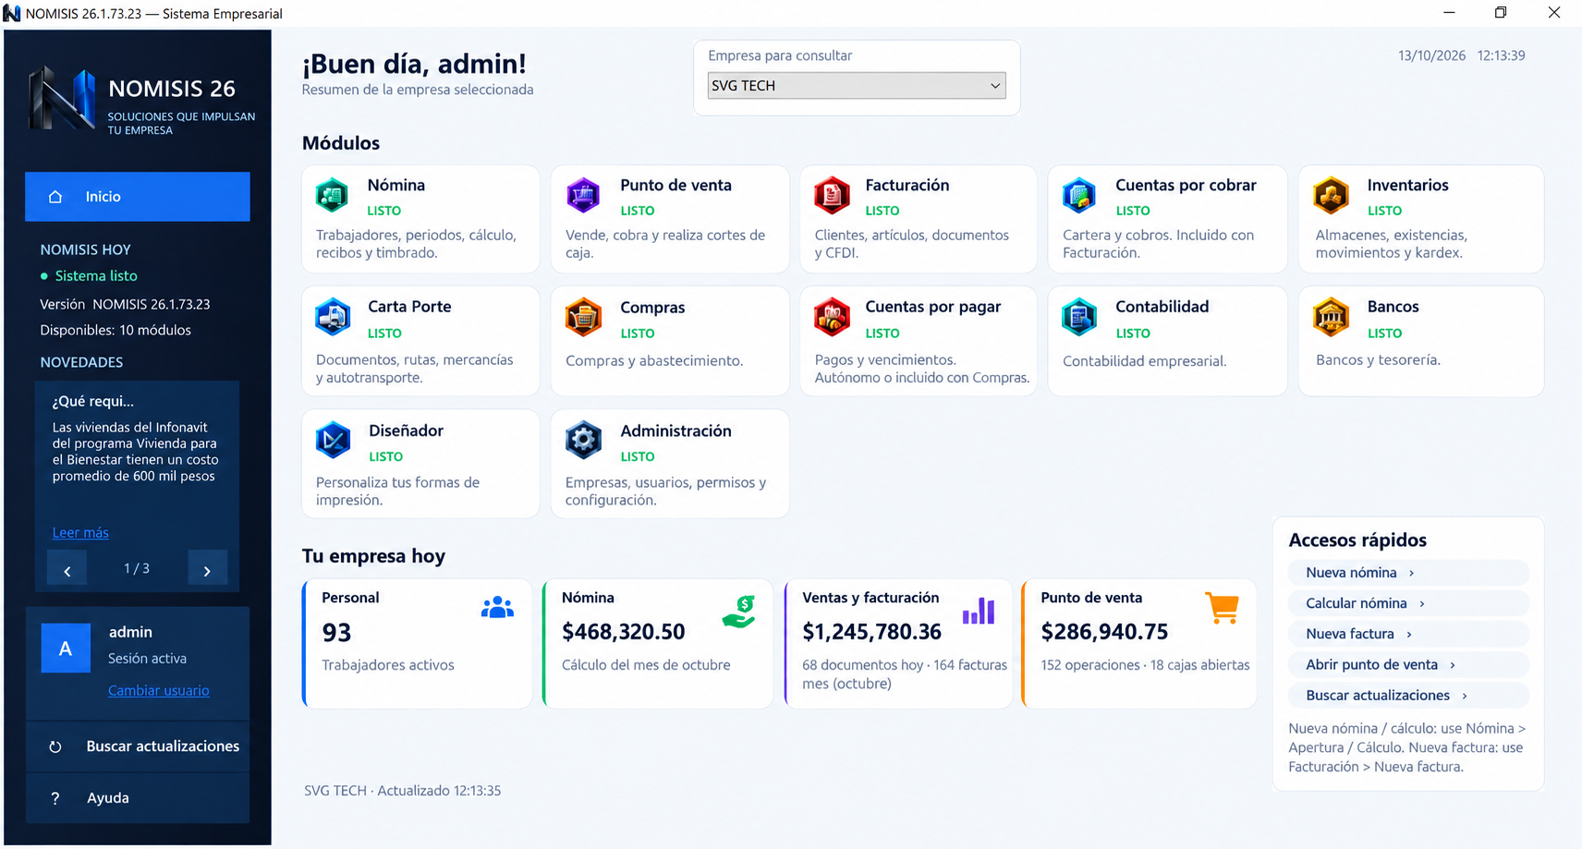Open the Calcular nómina quick access
Image resolution: width=1582 pixels, height=849 pixels.
(x=1408, y=603)
